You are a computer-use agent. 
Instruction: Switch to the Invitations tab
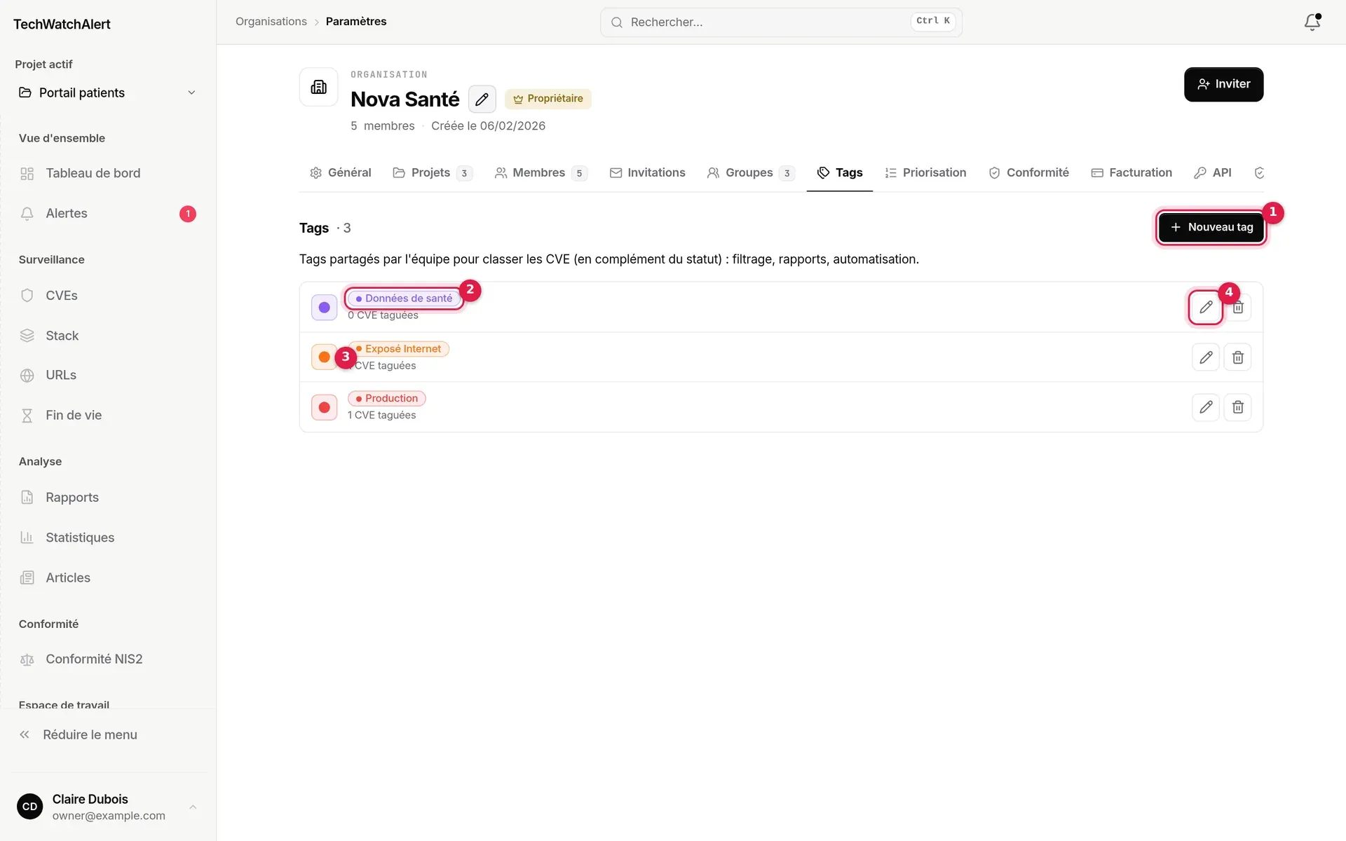[648, 173]
